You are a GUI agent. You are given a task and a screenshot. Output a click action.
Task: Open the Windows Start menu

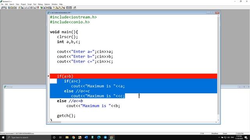(3, 137)
